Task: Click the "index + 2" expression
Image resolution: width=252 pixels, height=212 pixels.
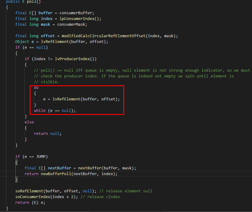Action: click(x=63, y=197)
